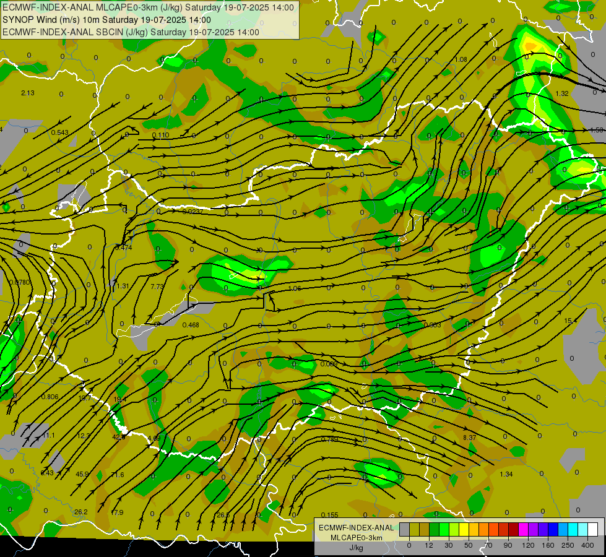
Task: Click the legend tick label 50
Action: coord(468,545)
